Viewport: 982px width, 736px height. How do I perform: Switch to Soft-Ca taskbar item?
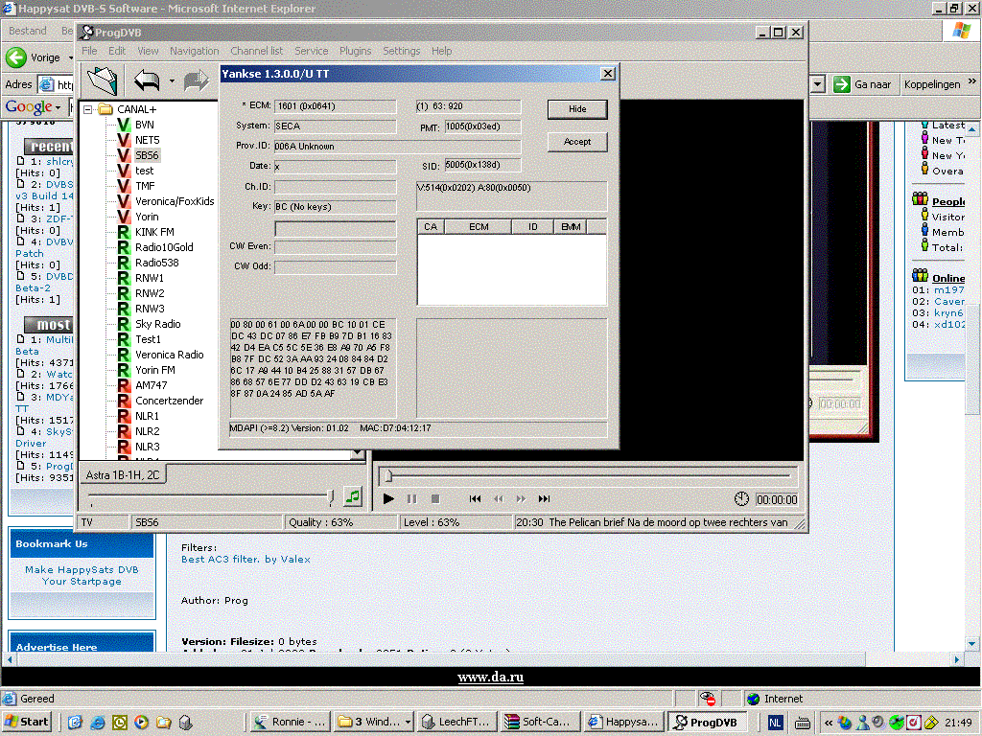pyautogui.click(x=541, y=722)
